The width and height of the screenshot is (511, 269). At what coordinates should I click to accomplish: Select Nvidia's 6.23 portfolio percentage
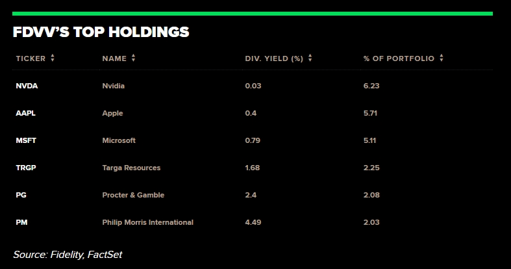(x=371, y=86)
